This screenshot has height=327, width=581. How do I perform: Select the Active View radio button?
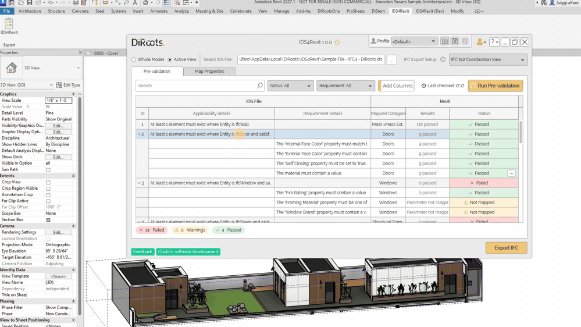[170, 59]
